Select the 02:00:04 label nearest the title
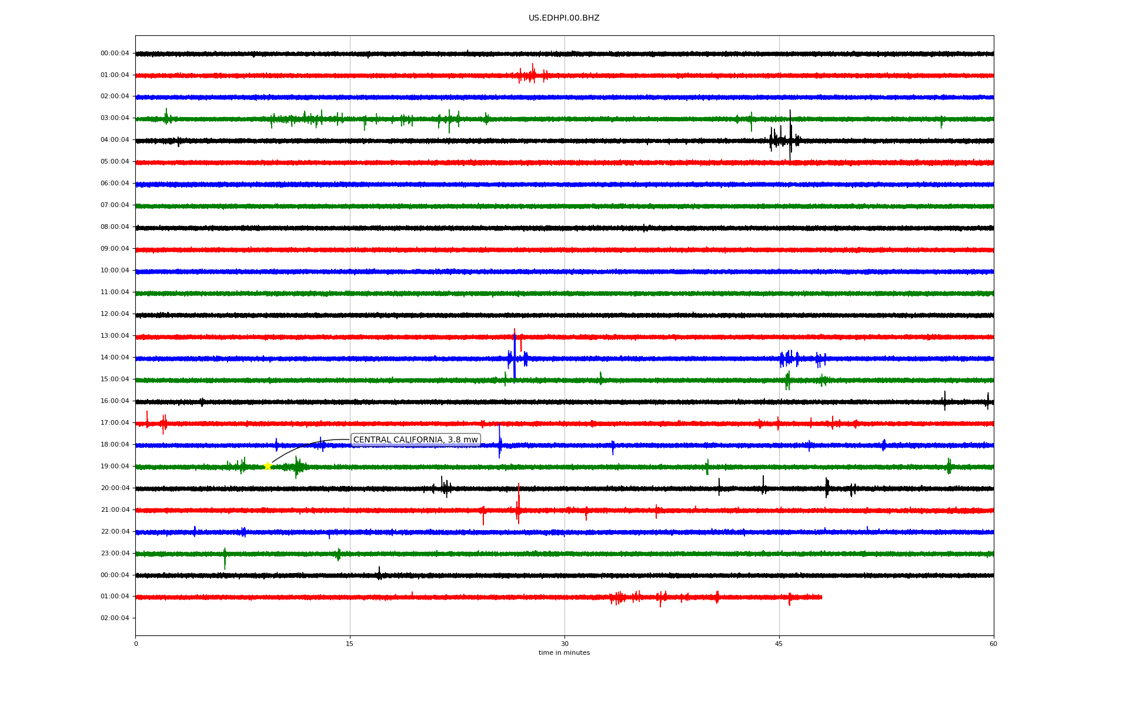The width and height of the screenshot is (1129, 706). coord(115,96)
